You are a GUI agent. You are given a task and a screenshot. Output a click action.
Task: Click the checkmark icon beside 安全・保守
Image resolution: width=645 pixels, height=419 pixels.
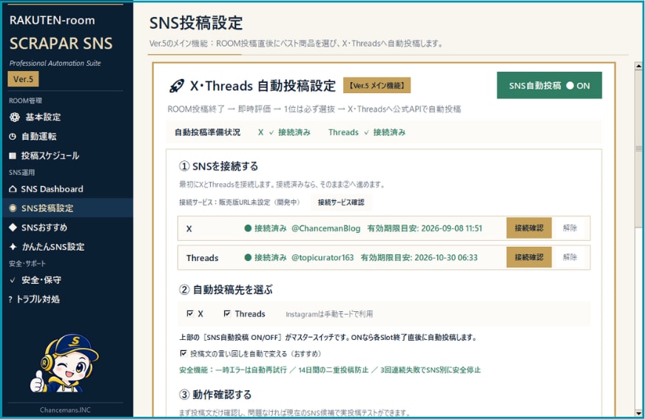(x=13, y=280)
